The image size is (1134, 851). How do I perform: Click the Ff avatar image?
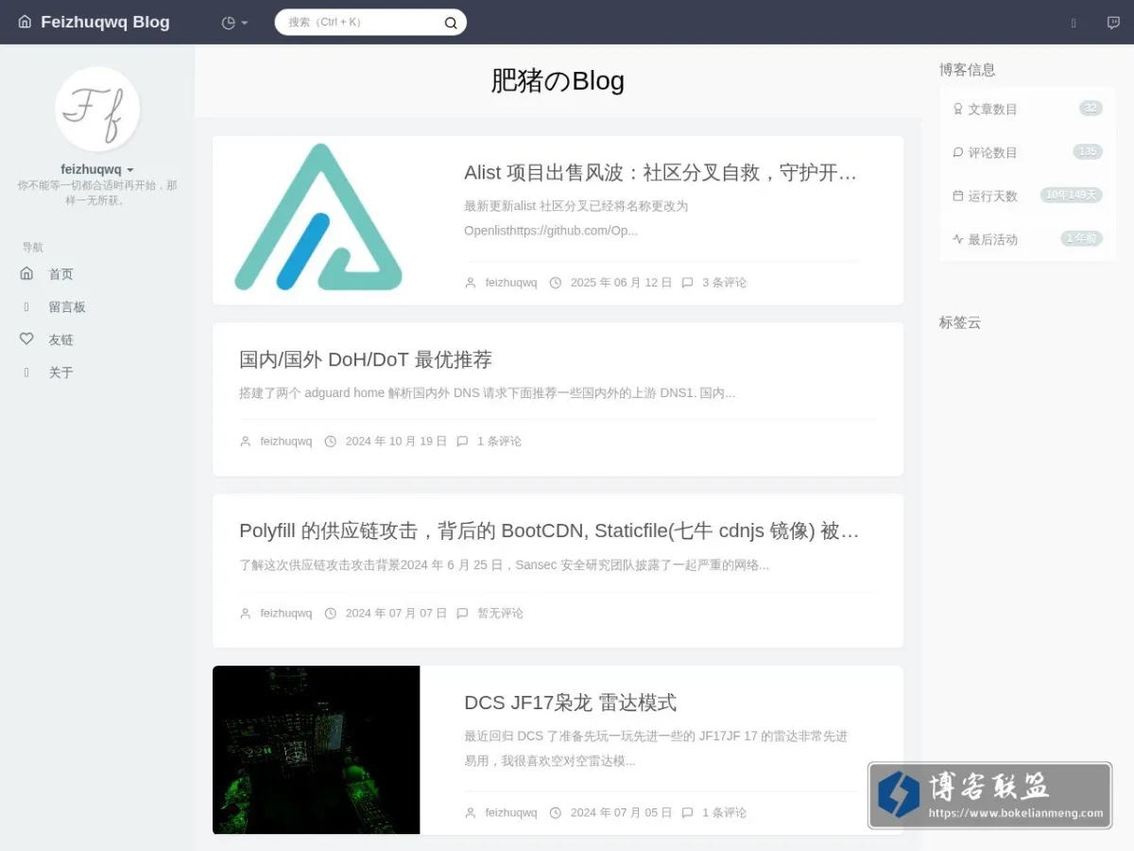(x=97, y=109)
